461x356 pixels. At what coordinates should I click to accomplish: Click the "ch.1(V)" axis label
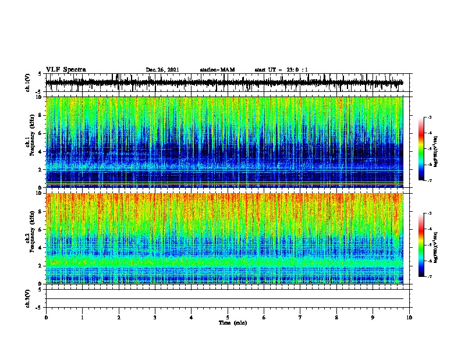coord(28,83)
